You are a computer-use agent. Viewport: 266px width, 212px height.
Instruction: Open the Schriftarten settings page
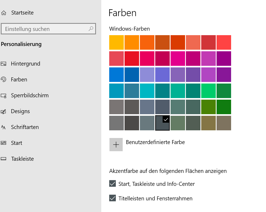coord(25,127)
